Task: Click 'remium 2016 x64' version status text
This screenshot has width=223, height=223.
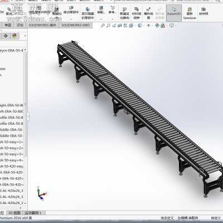Action: click(x=16, y=217)
